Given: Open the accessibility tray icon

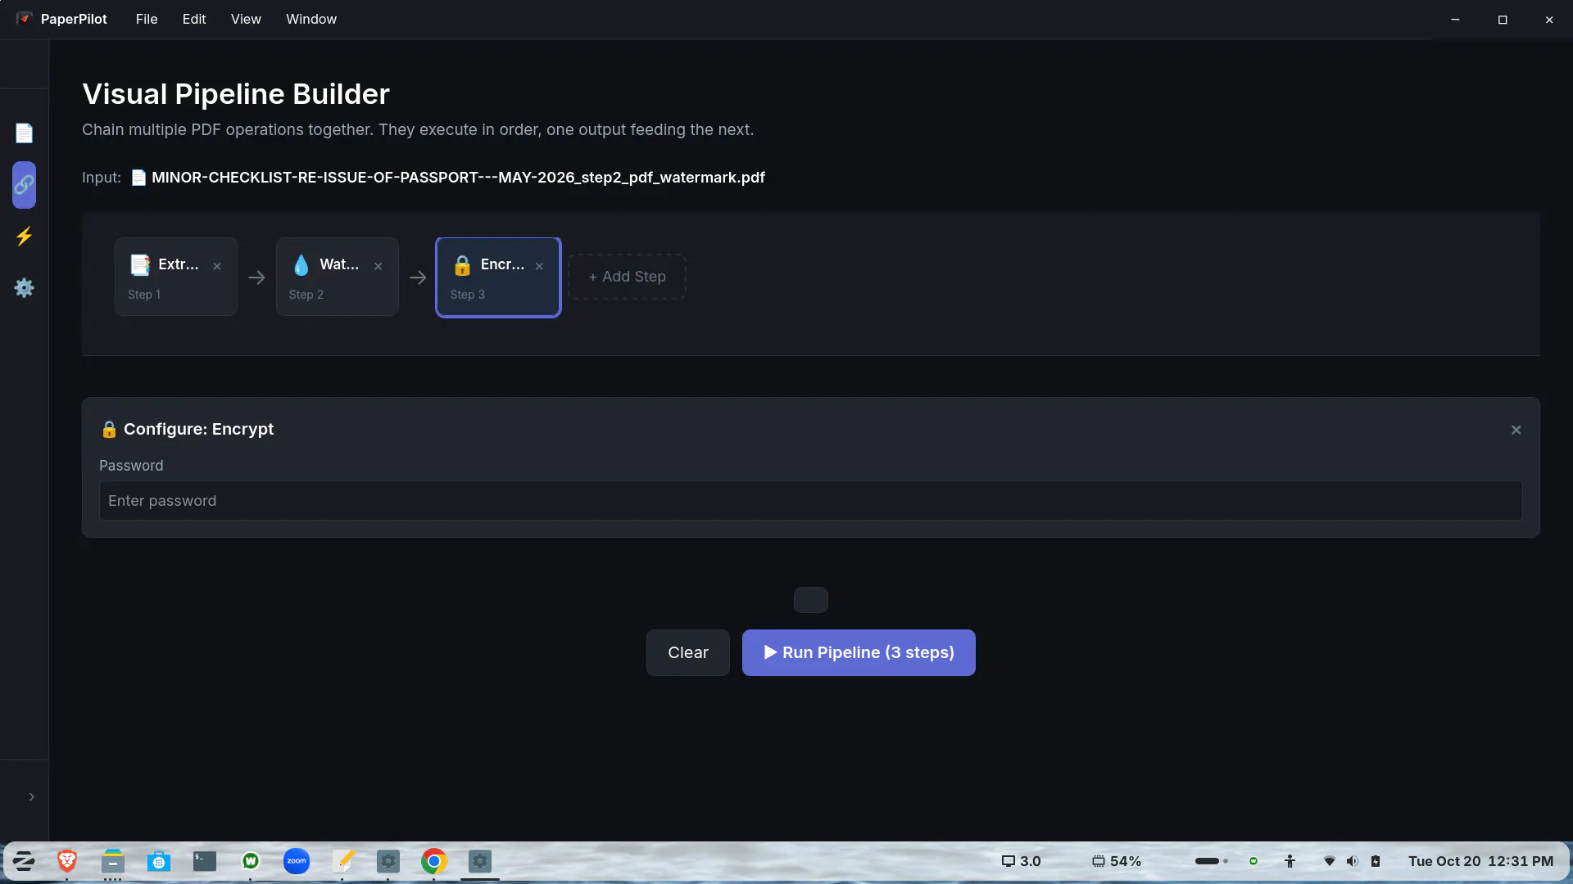Looking at the screenshot, I should 1290,861.
